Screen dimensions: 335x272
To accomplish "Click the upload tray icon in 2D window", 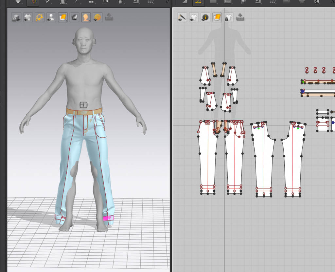I will [240, 17].
